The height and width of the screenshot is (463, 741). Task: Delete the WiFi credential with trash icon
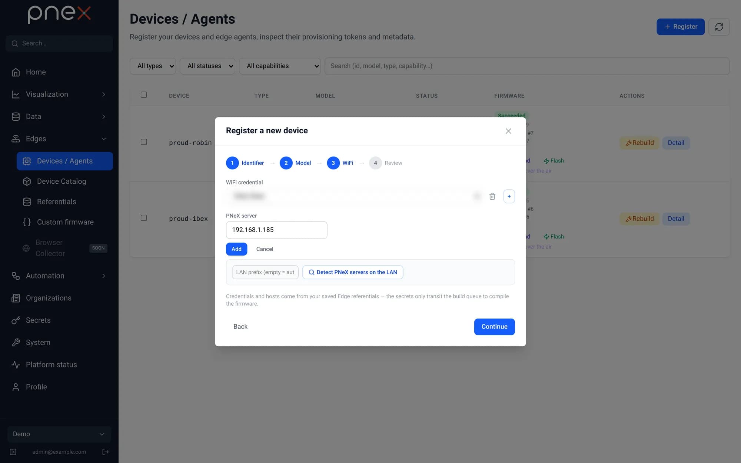click(492, 196)
